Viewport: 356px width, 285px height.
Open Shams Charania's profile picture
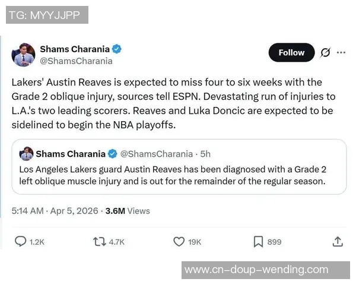click(24, 54)
